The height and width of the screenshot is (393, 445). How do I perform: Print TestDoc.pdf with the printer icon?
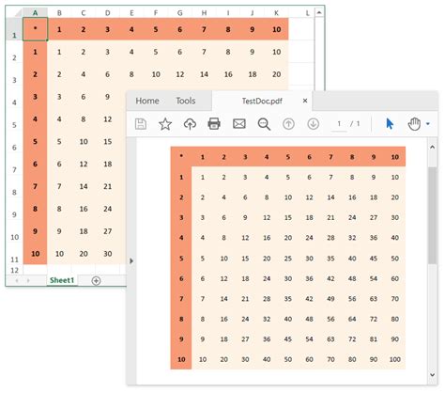pyautogui.click(x=214, y=124)
